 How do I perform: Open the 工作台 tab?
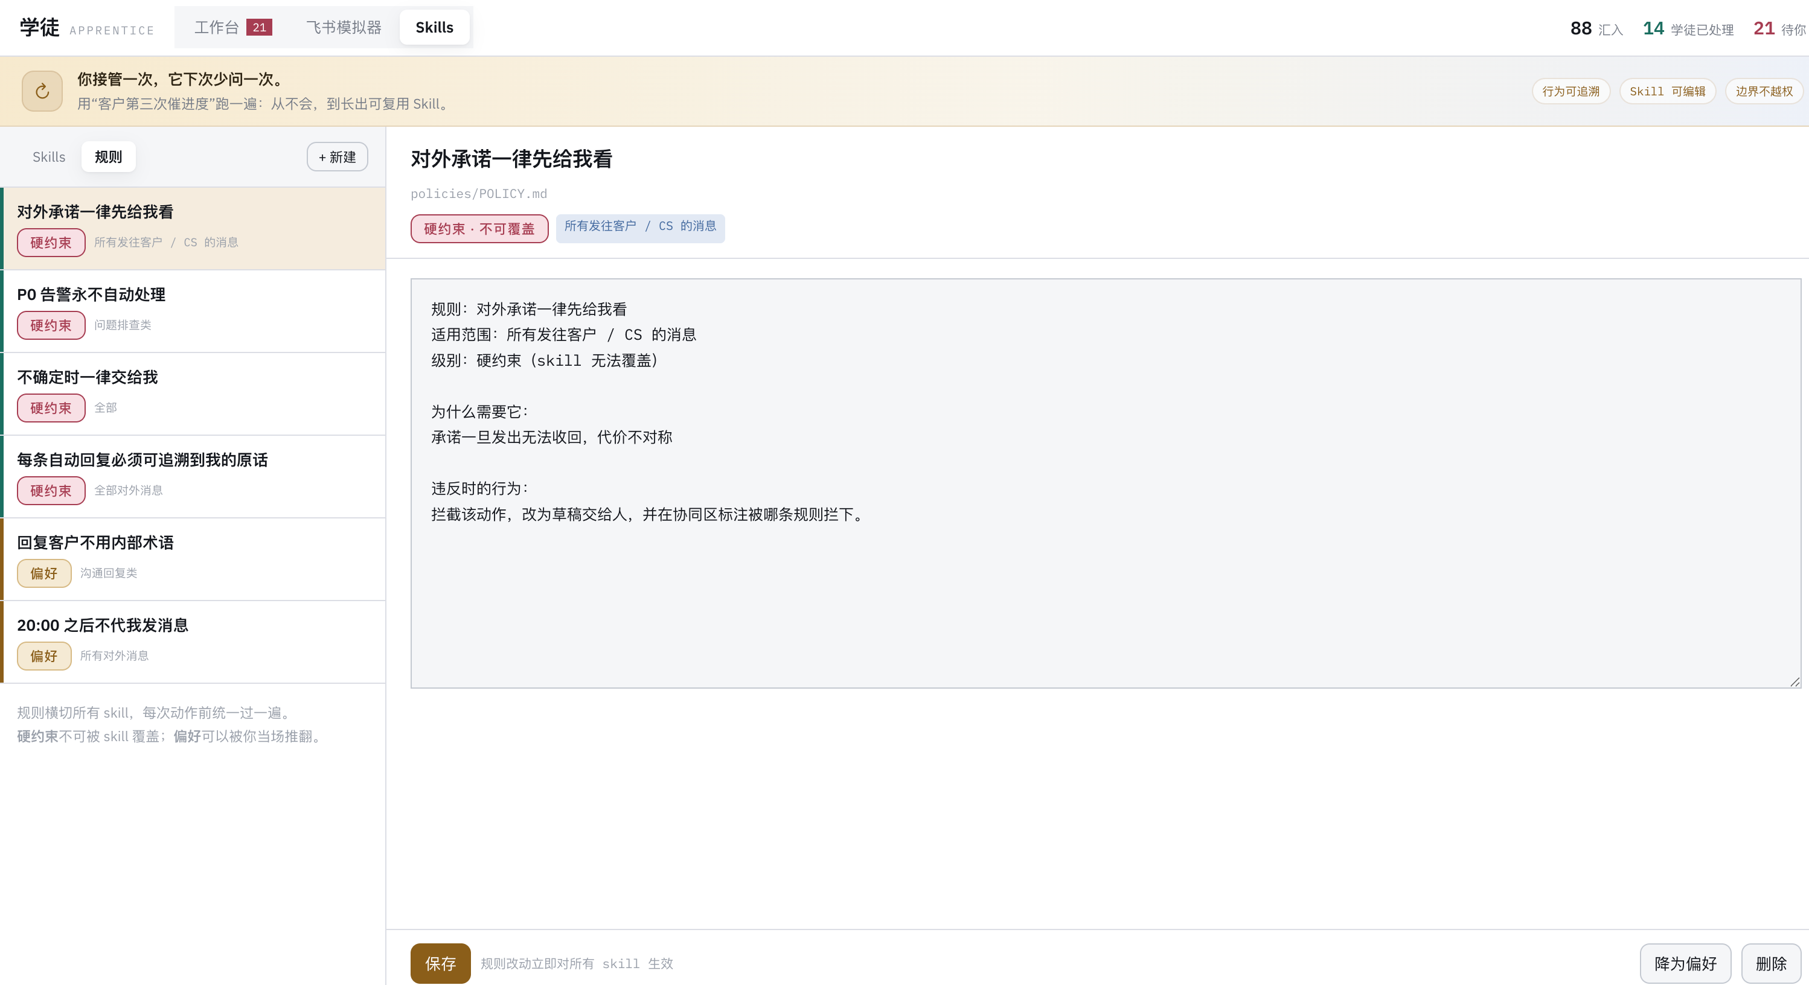[x=232, y=27]
